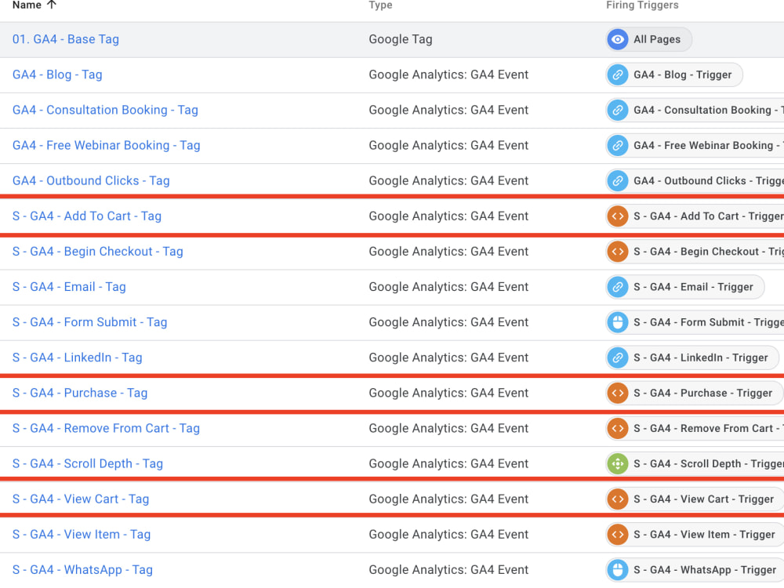784x588 pixels.
Task: Open S - GA4 - Begin Checkout - Tag
Action: coord(97,252)
